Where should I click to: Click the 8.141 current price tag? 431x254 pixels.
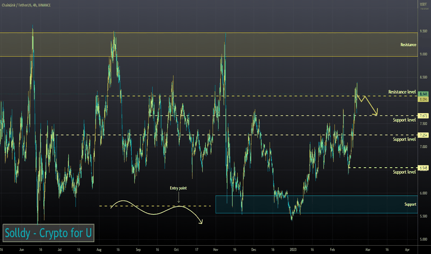[x=423, y=94]
